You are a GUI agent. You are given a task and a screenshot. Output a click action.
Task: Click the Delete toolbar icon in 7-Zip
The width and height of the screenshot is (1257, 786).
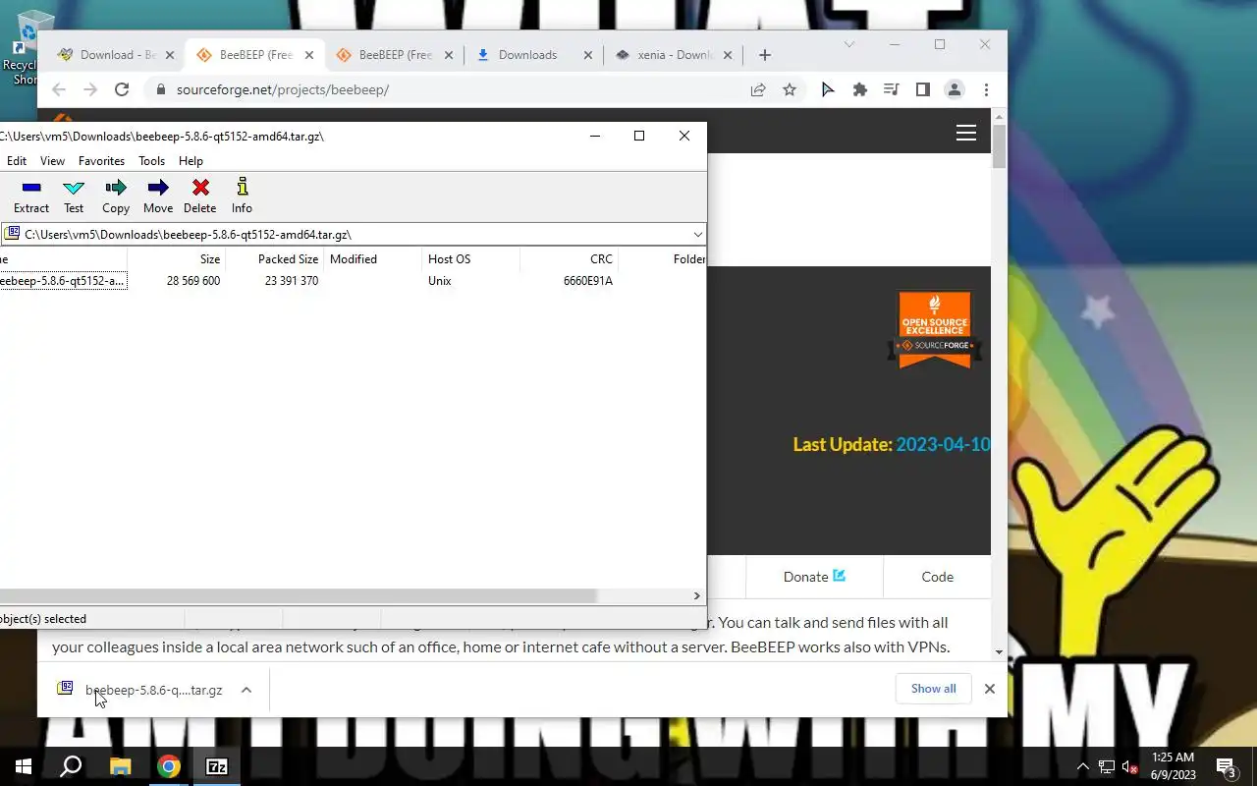200,196
